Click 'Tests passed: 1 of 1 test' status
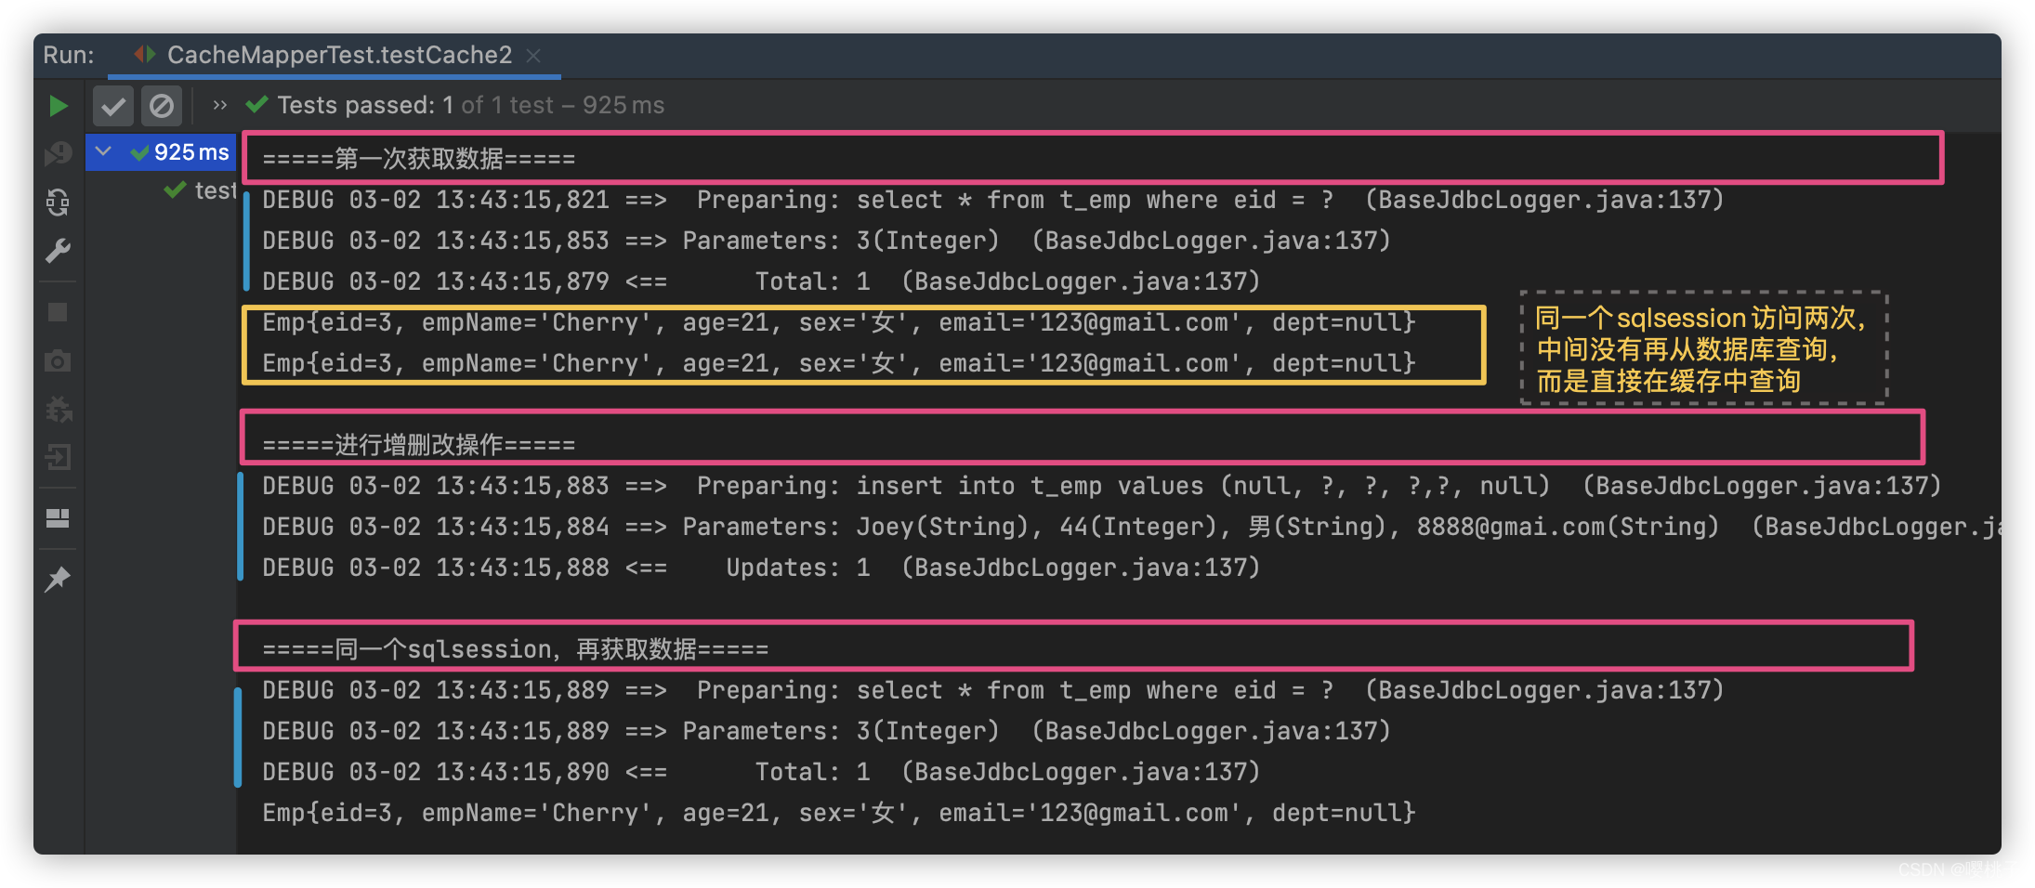 pyautogui.click(x=415, y=105)
